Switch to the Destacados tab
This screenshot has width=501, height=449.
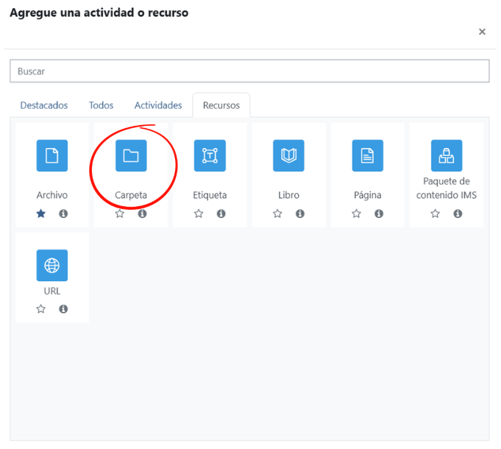[x=44, y=105]
